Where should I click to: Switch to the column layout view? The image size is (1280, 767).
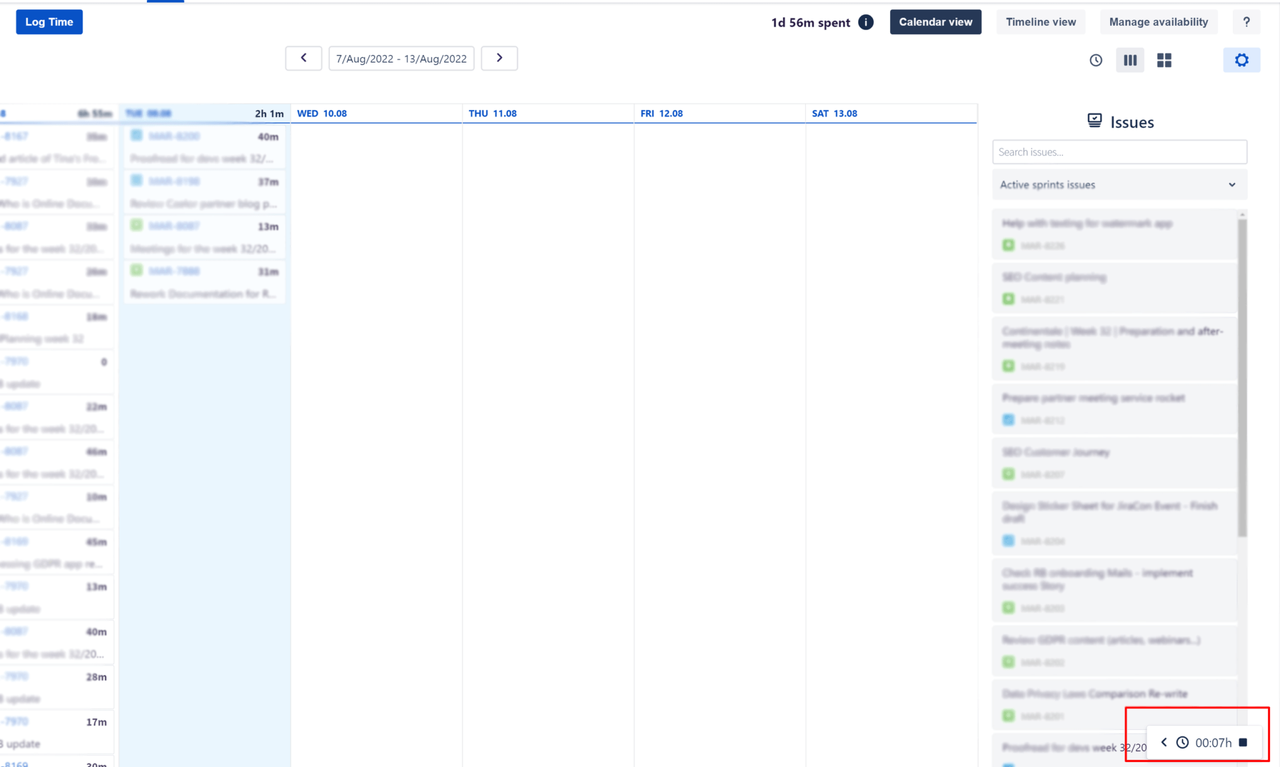coord(1130,60)
